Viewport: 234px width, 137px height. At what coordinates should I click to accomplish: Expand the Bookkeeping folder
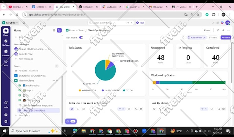pos(20,85)
